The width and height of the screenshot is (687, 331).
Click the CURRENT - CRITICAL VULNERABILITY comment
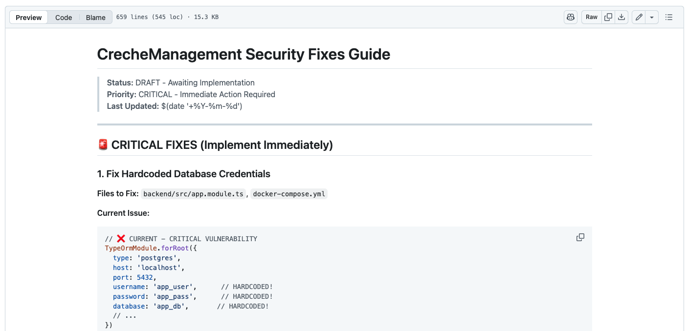[x=181, y=239]
